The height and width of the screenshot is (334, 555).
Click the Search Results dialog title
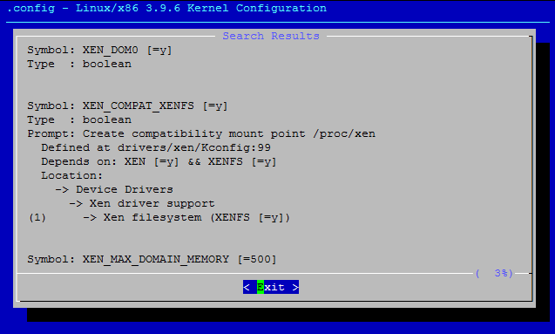[x=271, y=36]
